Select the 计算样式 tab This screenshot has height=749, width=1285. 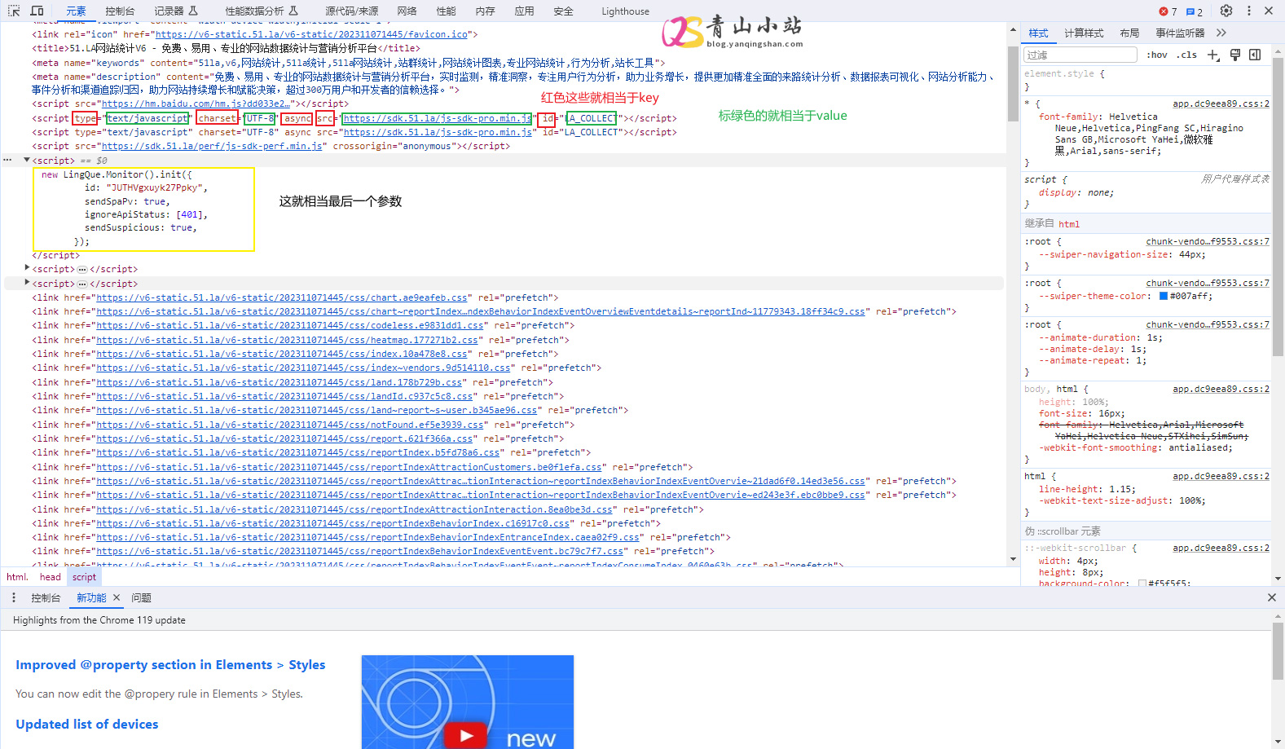[x=1084, y=33]
